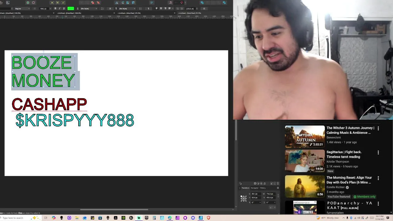The width and height of the screenshot is (393, 221).
Task: Select the $KRISPYYY888 text on canvas
Action: pyautogui.click(x=75, y=120)
